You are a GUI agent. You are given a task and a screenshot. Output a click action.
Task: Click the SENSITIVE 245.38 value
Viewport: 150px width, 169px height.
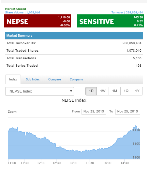tap(138, 17)
